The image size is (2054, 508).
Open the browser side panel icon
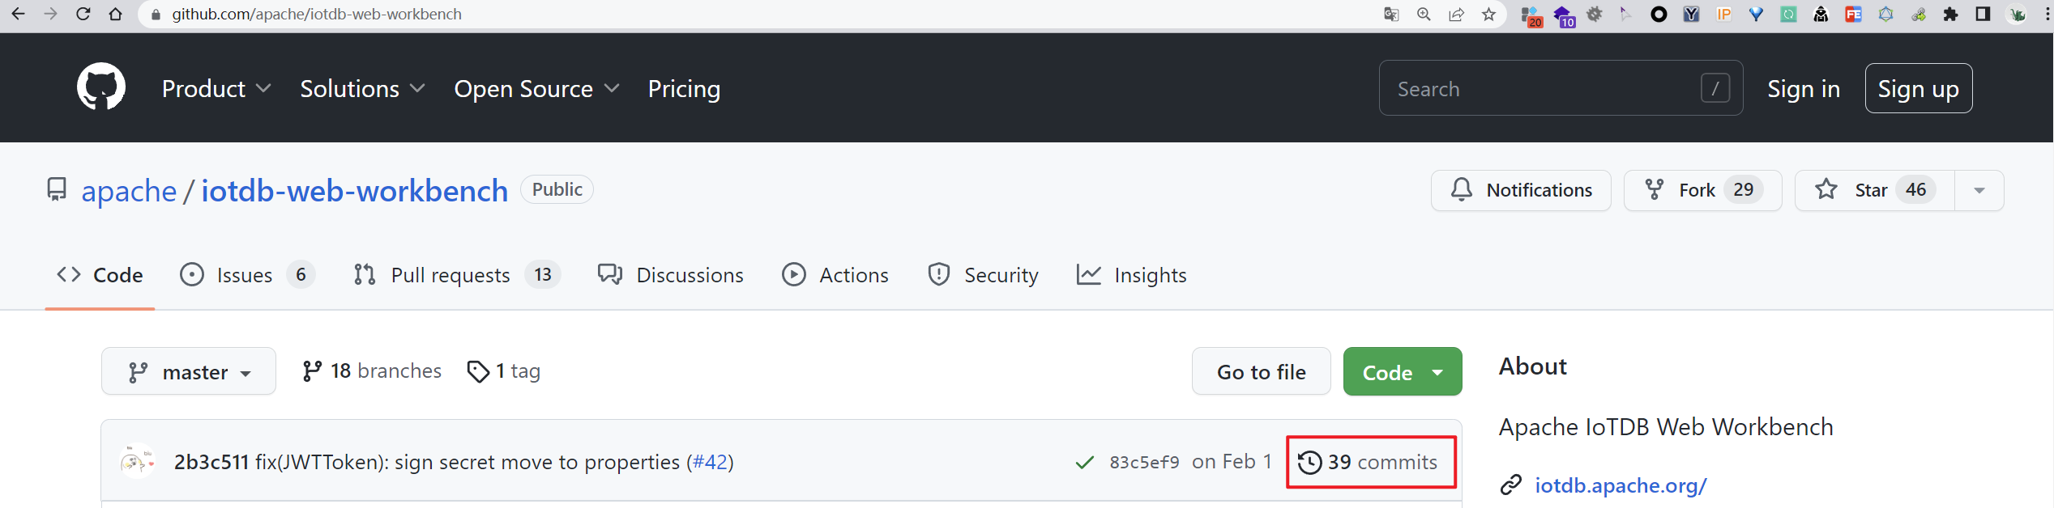(x=1983, y=14)
